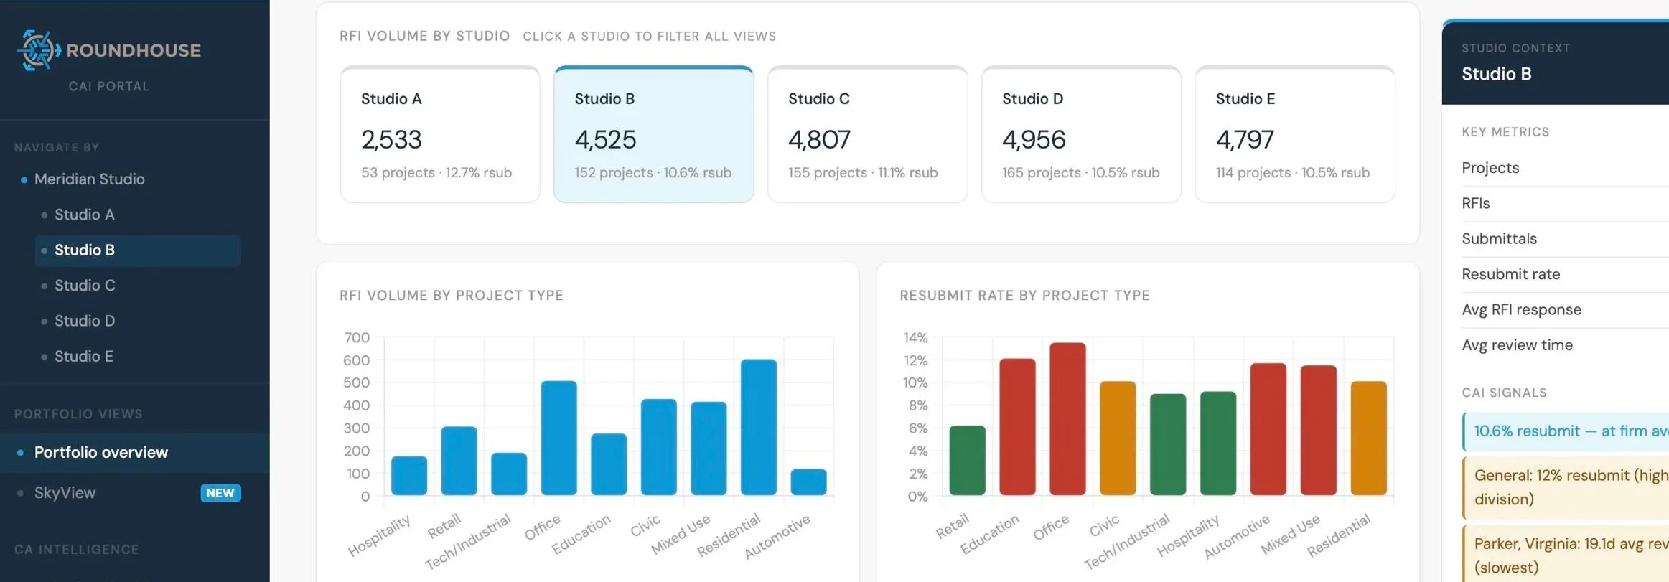
Task: Select Studio A card
Action: point(440,134)
